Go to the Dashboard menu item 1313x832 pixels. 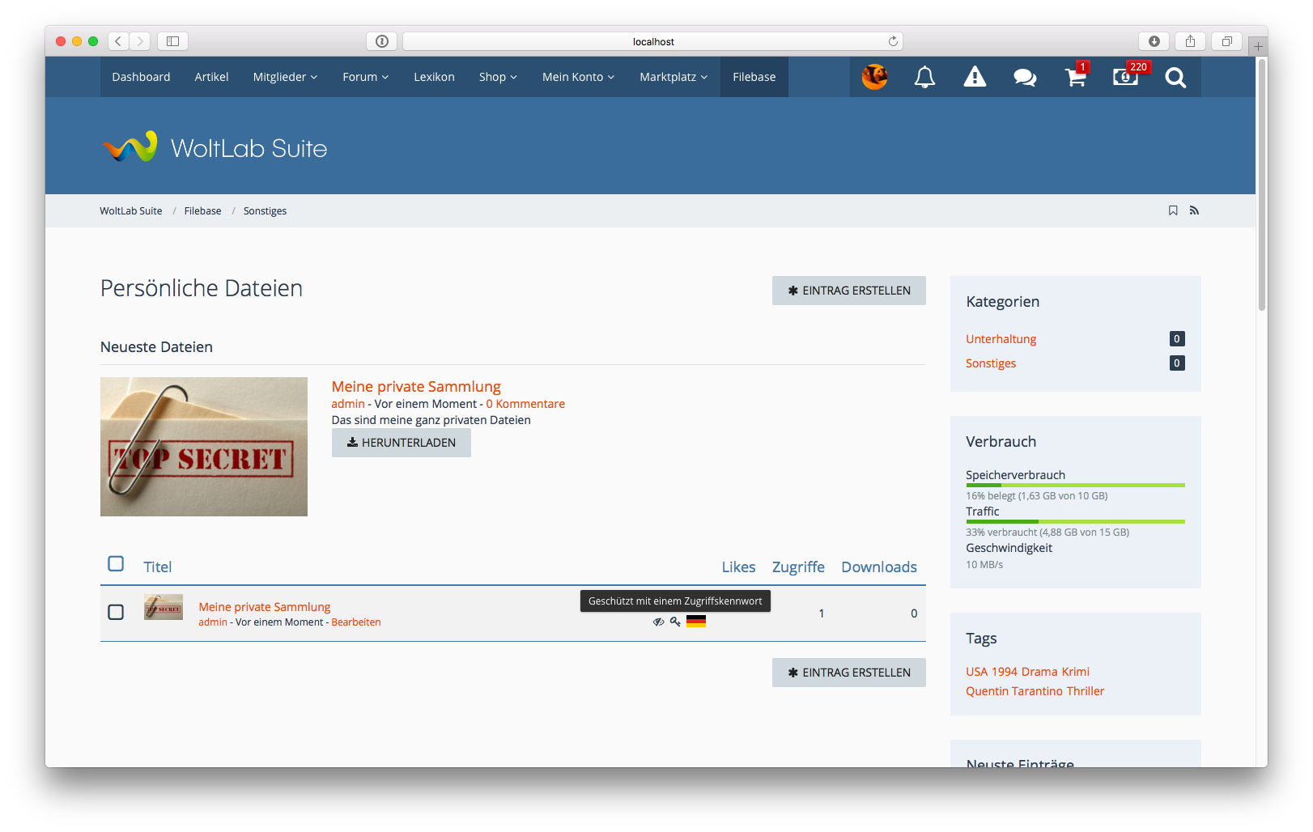click(141, 77)
